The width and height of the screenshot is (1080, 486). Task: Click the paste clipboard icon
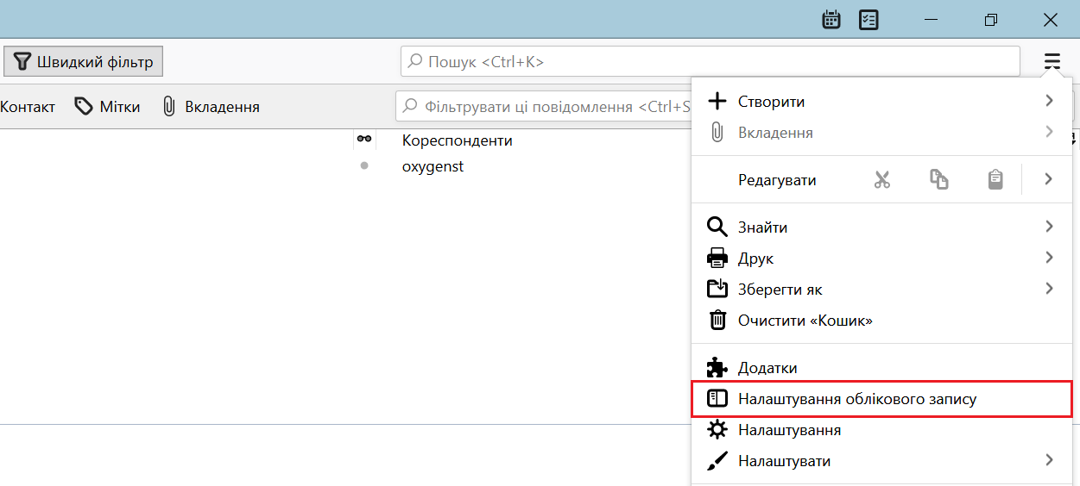coord(995,180)
